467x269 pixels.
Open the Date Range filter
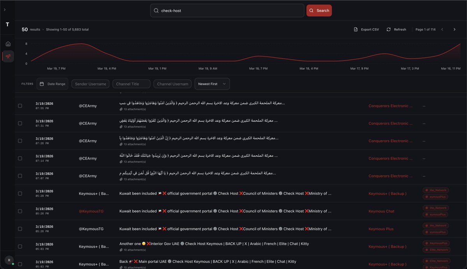coord(53,84)
